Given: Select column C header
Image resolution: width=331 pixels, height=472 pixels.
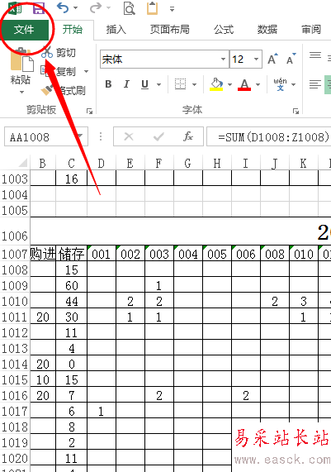Looking at the screenshot, I should click(x=71, y=163).
